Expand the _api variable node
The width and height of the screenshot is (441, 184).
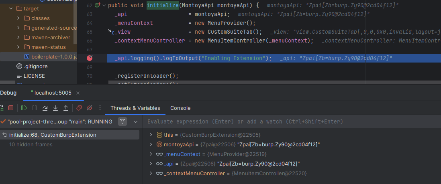coord(151,164)
